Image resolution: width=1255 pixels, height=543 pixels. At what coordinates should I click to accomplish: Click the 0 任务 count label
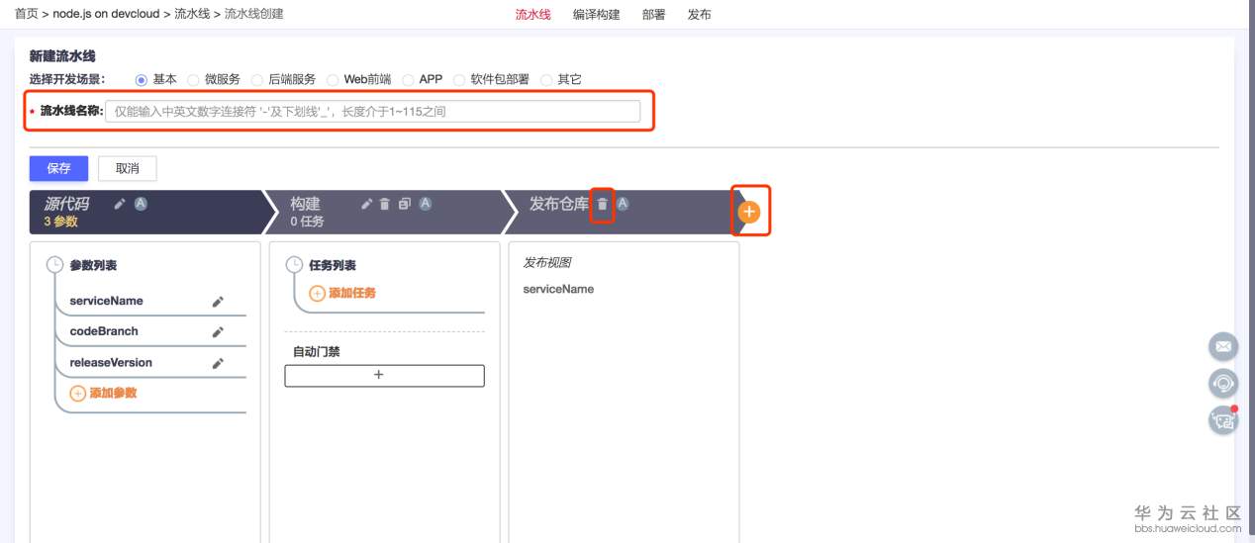(307, 222)
